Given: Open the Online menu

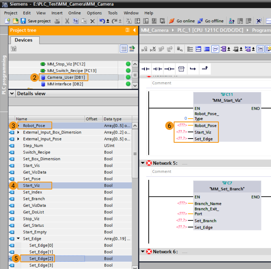Looking at the screenshot, I should tap(74, 13).
